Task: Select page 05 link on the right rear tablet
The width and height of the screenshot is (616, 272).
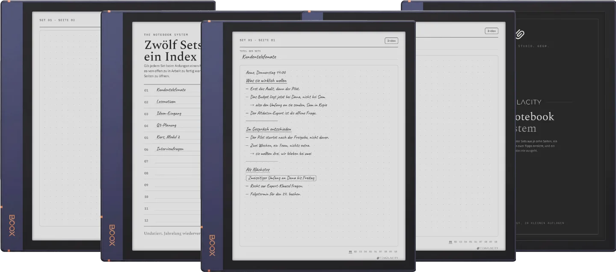Action: pos(471,242)
